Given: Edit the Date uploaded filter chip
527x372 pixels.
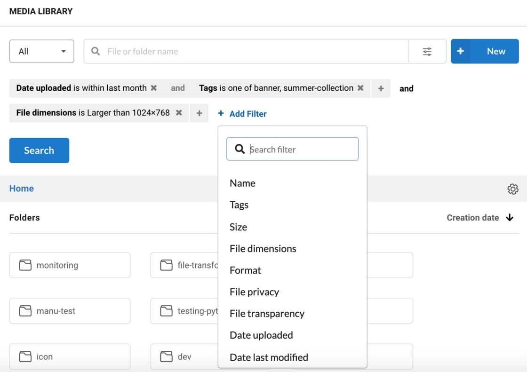Looking at the screenshot, I should pos(81,88).
